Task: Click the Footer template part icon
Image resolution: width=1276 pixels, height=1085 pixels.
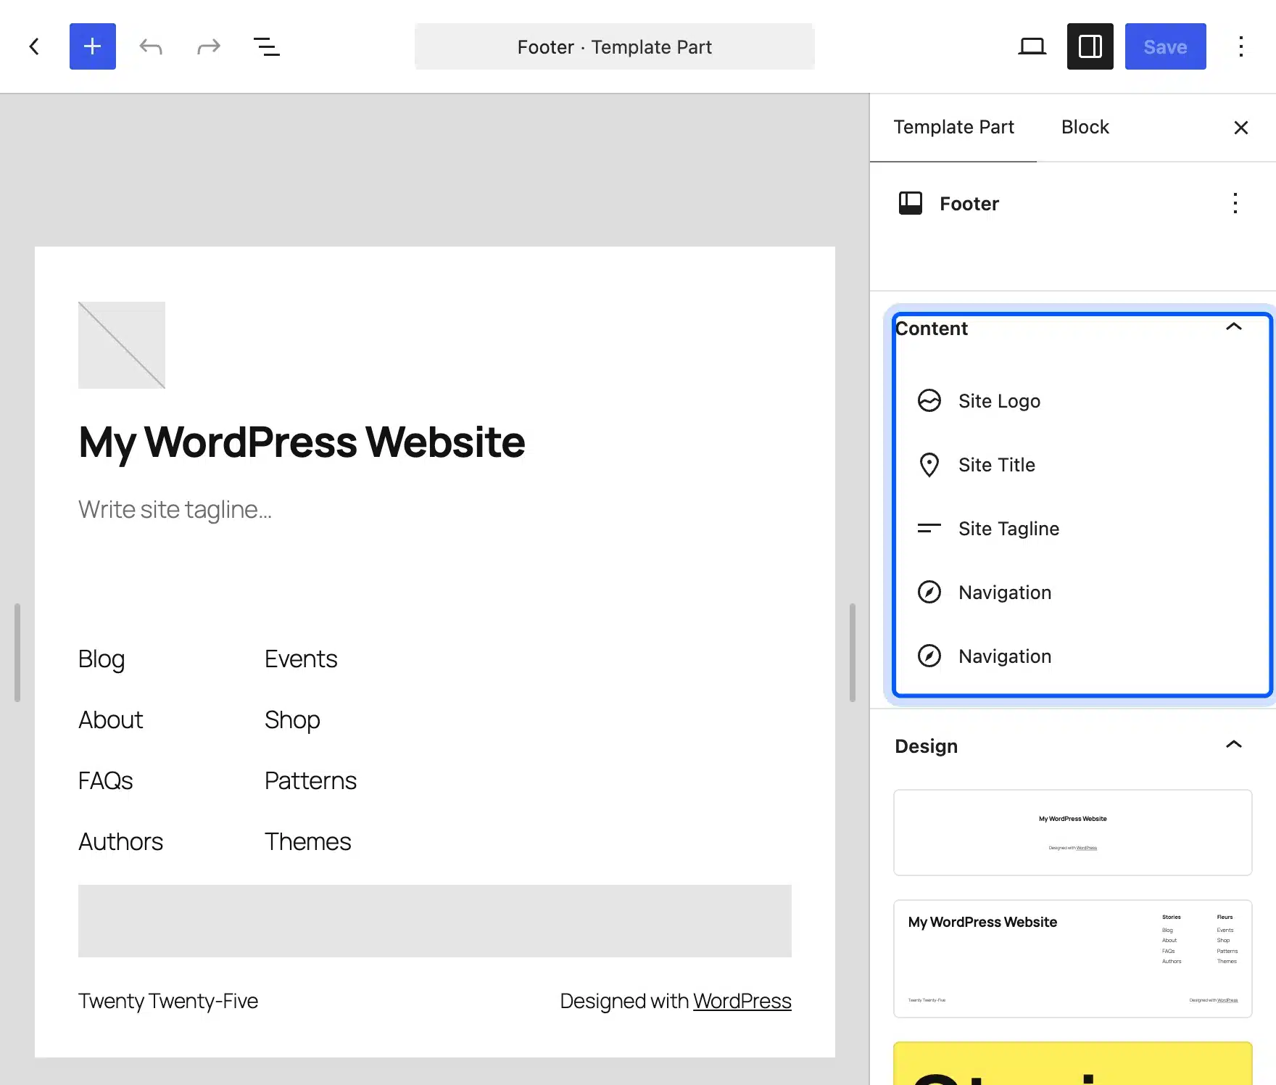Action: [911, 203]
